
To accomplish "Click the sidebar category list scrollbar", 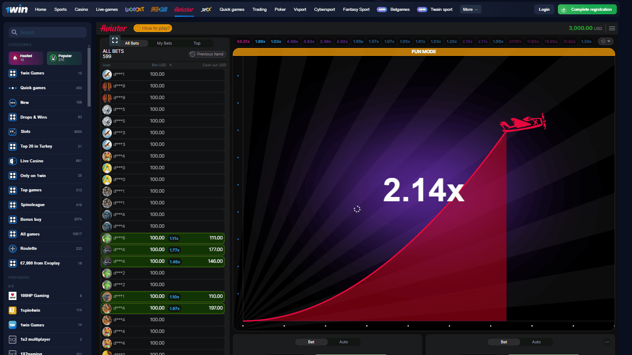I will 89,78.
